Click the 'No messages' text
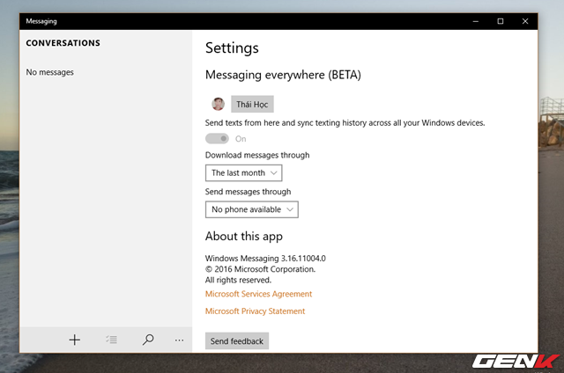Viewport: 564px width, 373px height. [x=49, y=72]
